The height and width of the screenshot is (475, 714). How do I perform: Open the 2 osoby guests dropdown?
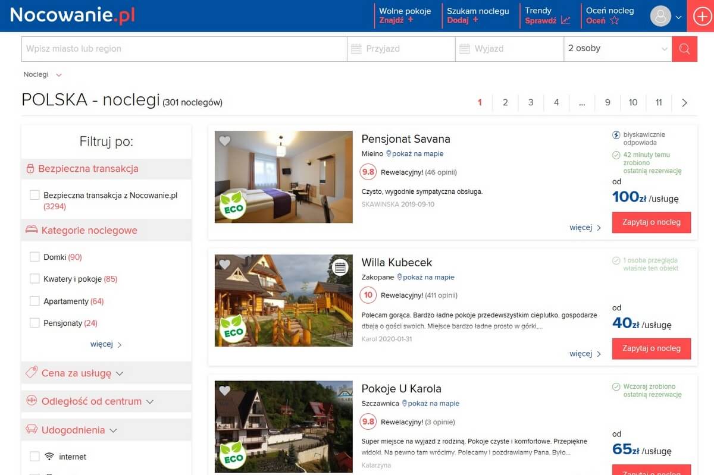[618, 49]
